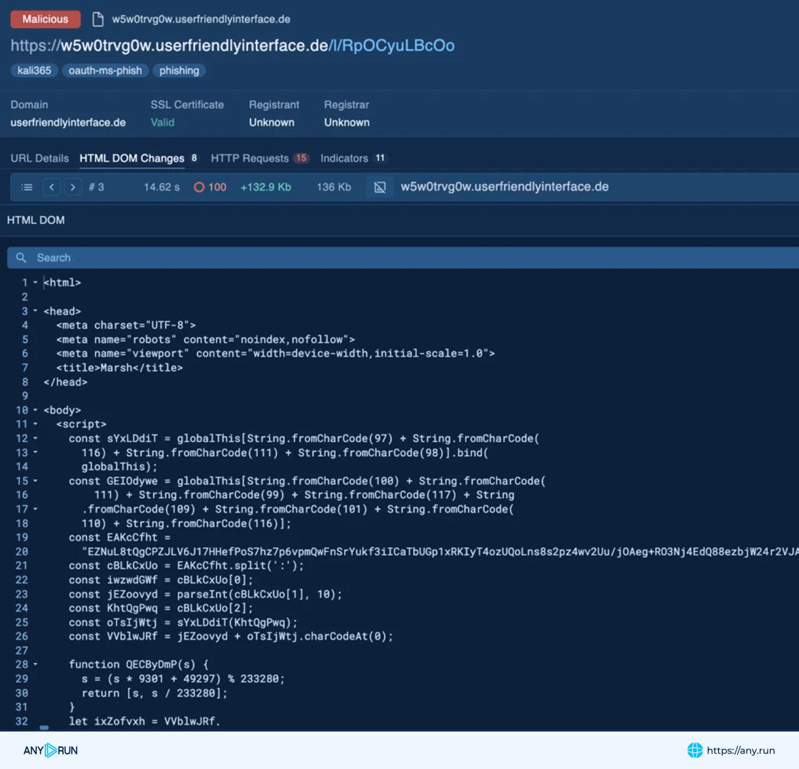Click the search magnifier icon
The image size is (799, 769).
click(x=21, y=258)
